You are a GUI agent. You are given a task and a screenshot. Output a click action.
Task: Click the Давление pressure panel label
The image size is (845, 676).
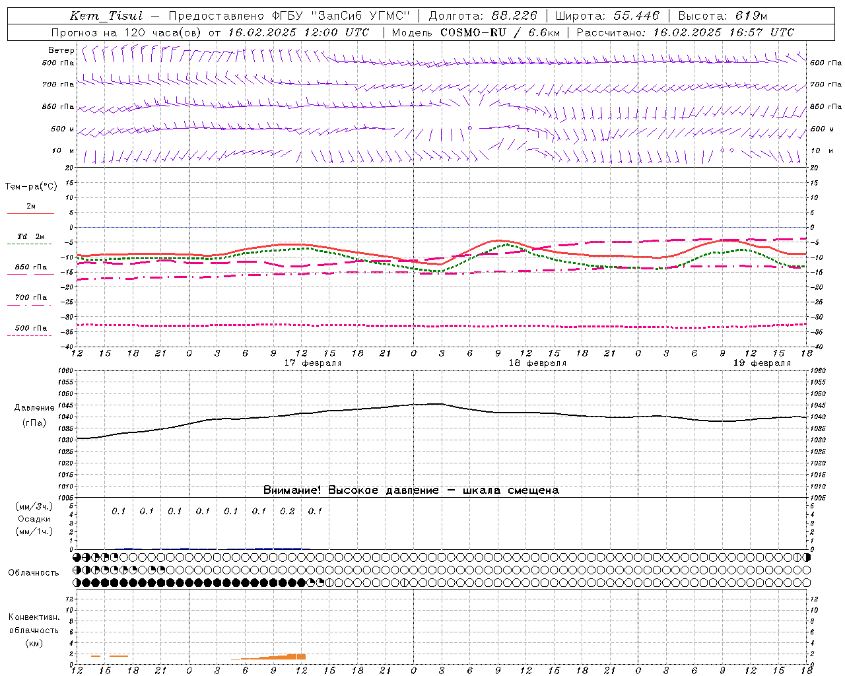pyautogui.click(x=34, y=408)
